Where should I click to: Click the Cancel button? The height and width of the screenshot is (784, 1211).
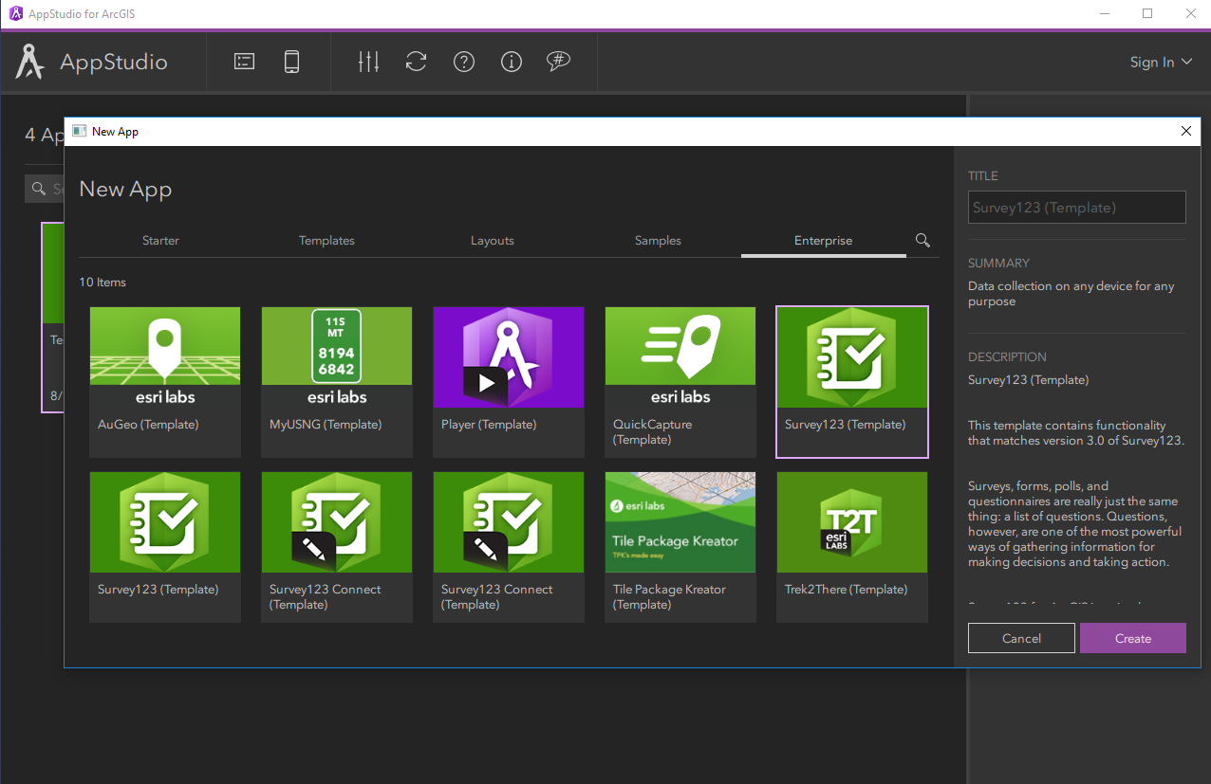pyautogui.click(x=1021, y=638)
